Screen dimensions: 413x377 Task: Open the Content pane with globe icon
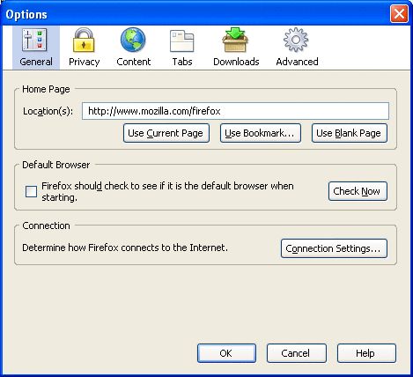pyautogui.click(x=133, y=48)
